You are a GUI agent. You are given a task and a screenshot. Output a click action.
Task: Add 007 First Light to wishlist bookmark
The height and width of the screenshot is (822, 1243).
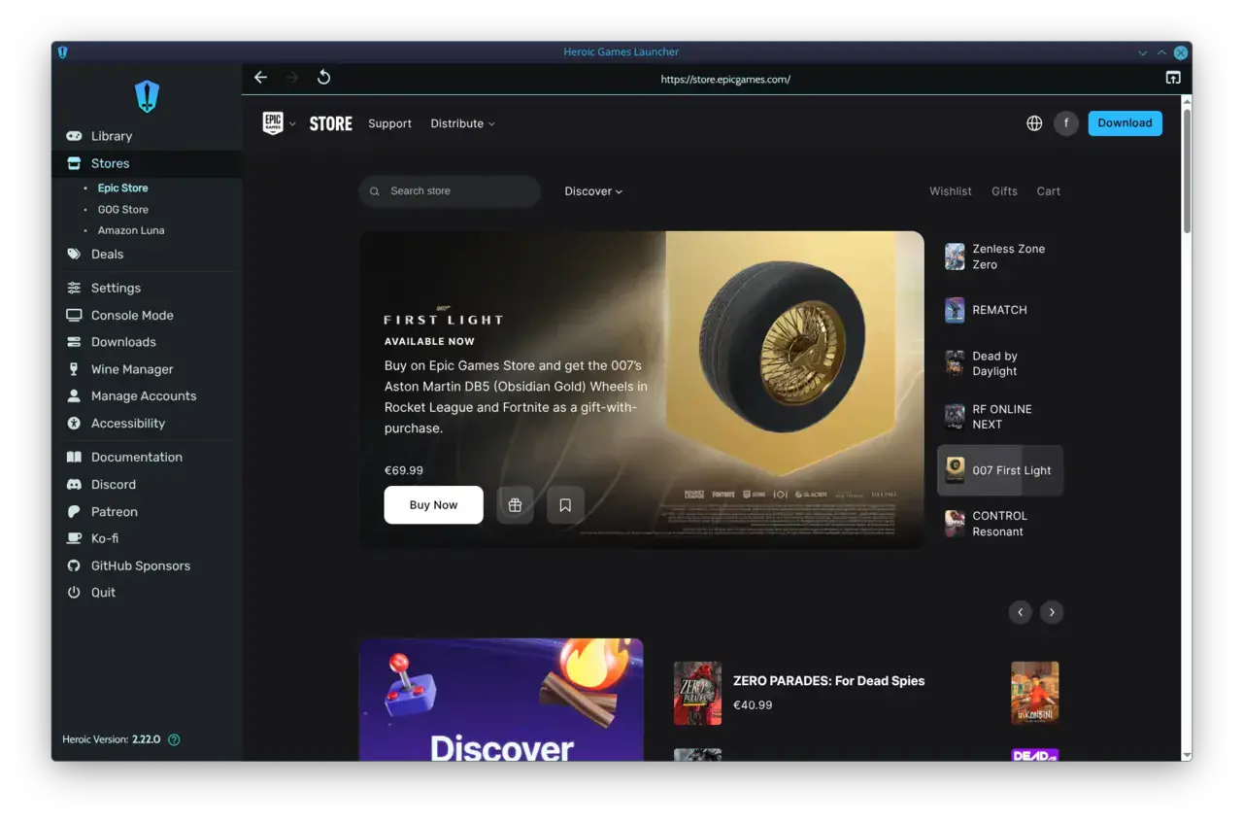565,505
